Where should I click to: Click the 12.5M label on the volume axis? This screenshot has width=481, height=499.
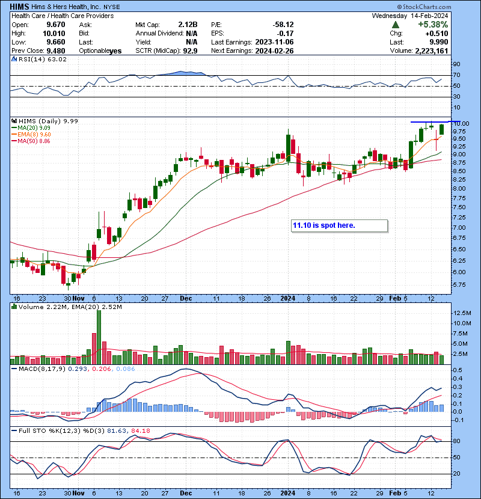462,313
